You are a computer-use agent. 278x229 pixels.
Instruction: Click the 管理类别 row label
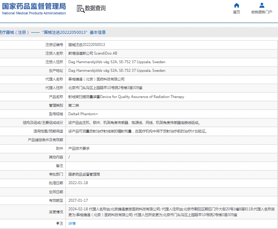[x=56, y=105]
